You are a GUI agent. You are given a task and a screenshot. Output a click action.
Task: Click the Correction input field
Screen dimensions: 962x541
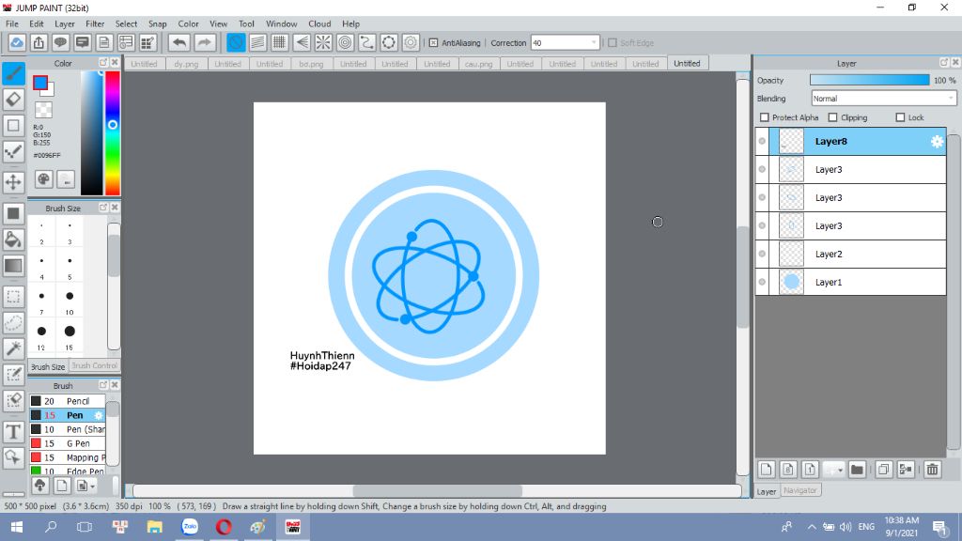(x=560, y=43)
